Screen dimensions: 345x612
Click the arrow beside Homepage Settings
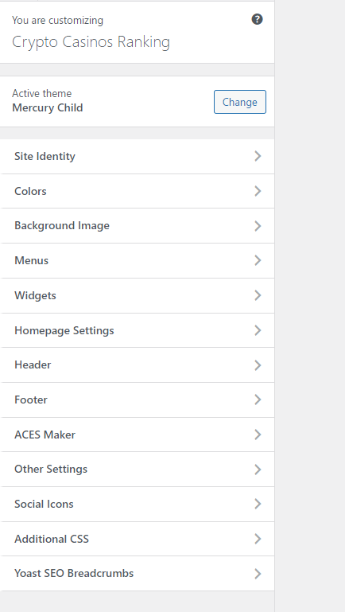[258, 330]
